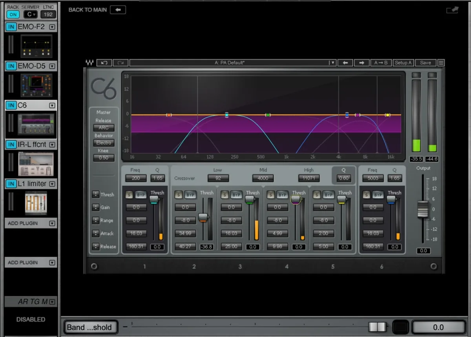The height and width of the screenshot is (337, 471).
Task: Click the ARC release mode button
Action: pyautogui.click(x=104, y=128)
